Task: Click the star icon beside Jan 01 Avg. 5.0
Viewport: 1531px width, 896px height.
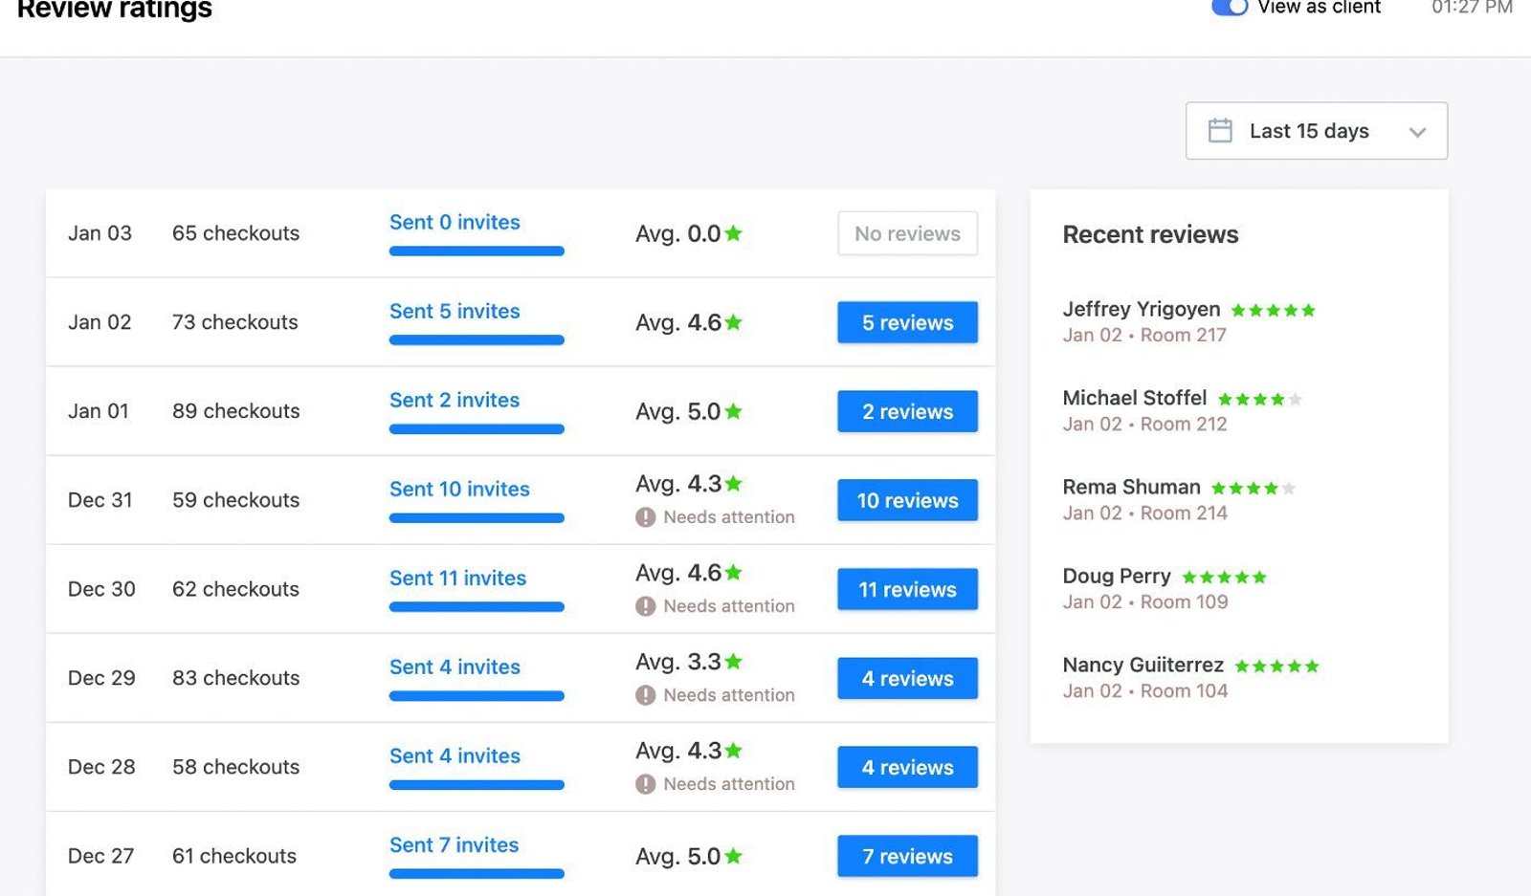Action: click(734, 410)
